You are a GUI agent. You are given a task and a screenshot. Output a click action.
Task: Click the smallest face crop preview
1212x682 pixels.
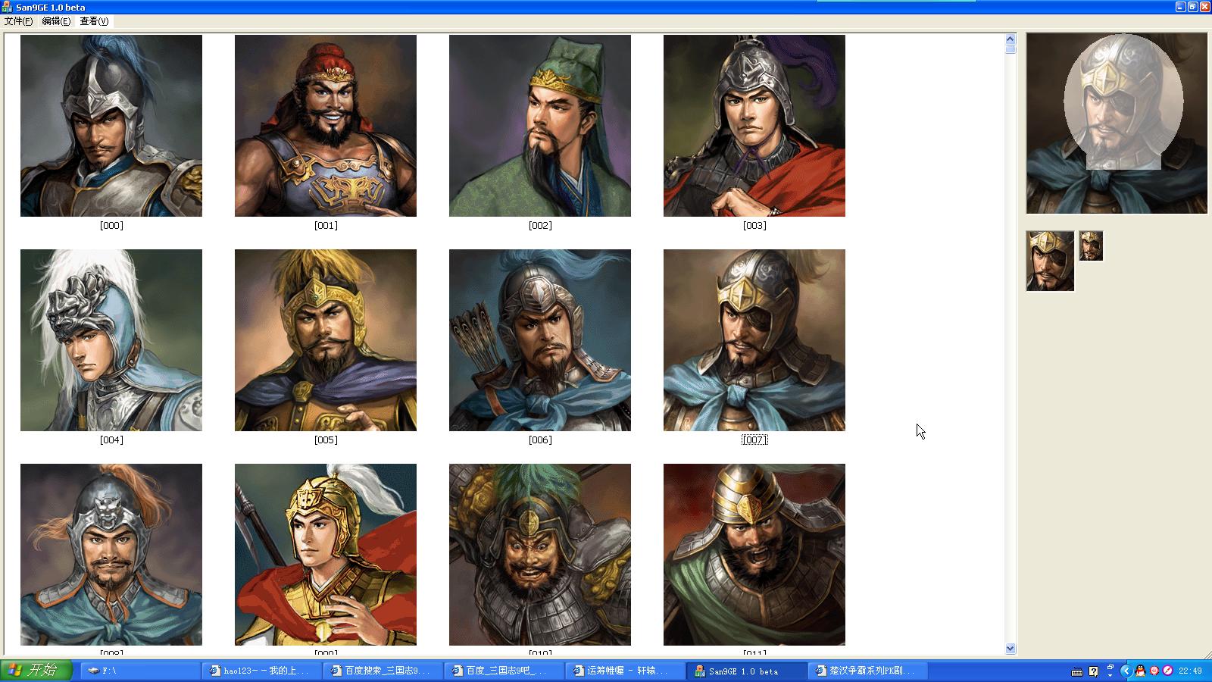click(x=1091, y=246)
